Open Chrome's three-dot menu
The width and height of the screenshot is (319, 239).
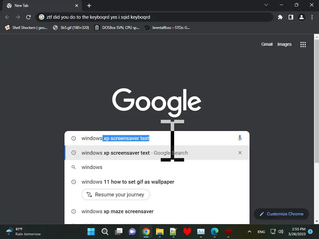coord(312,17)
